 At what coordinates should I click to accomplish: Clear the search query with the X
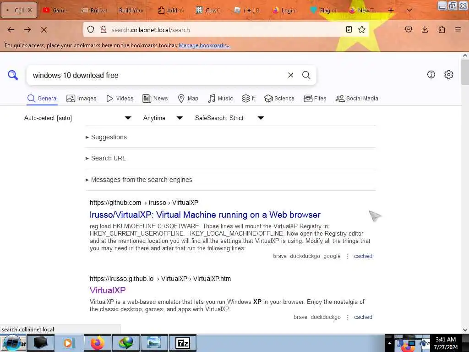tap(290, 75)
